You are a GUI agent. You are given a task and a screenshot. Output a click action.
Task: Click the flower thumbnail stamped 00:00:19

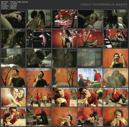(64, 19)
